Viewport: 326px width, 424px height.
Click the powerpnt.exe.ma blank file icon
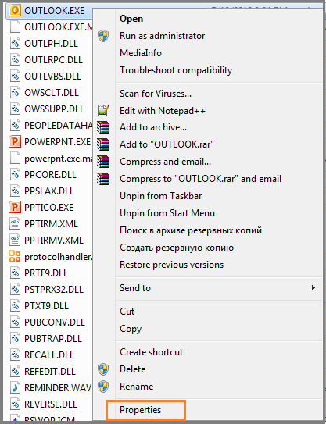pyautogui.click(x=15, y=159)
